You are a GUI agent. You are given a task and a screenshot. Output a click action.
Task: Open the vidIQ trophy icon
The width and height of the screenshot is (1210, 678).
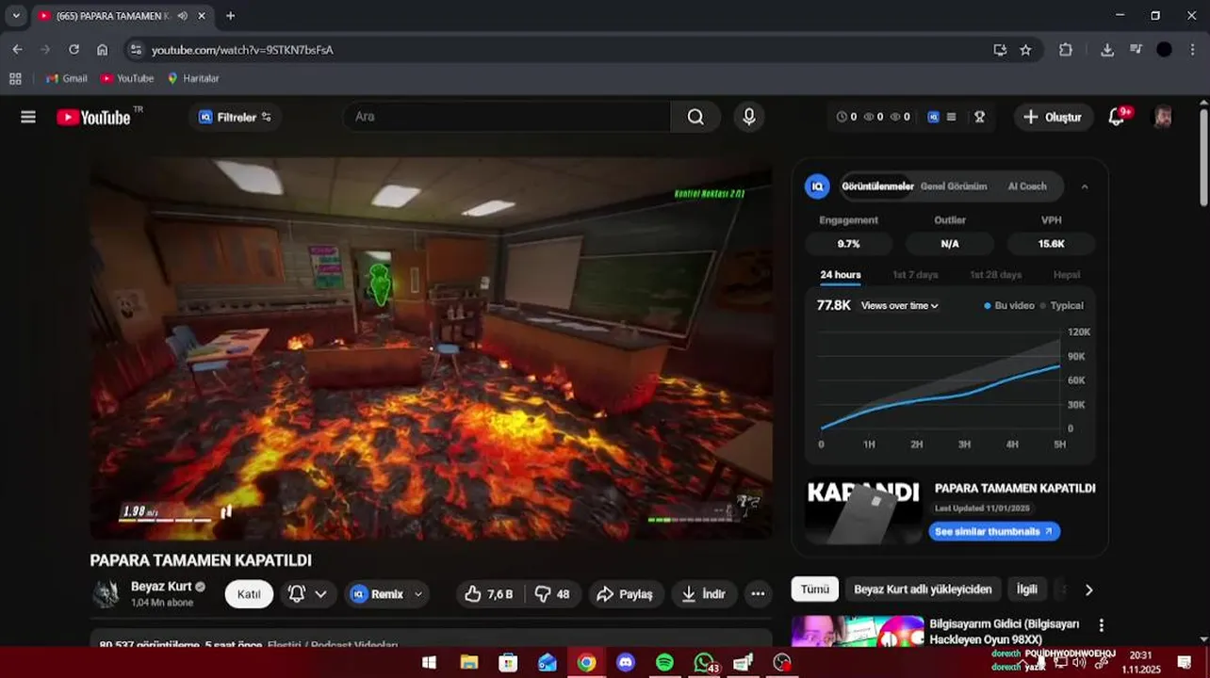tap(979, 117)
